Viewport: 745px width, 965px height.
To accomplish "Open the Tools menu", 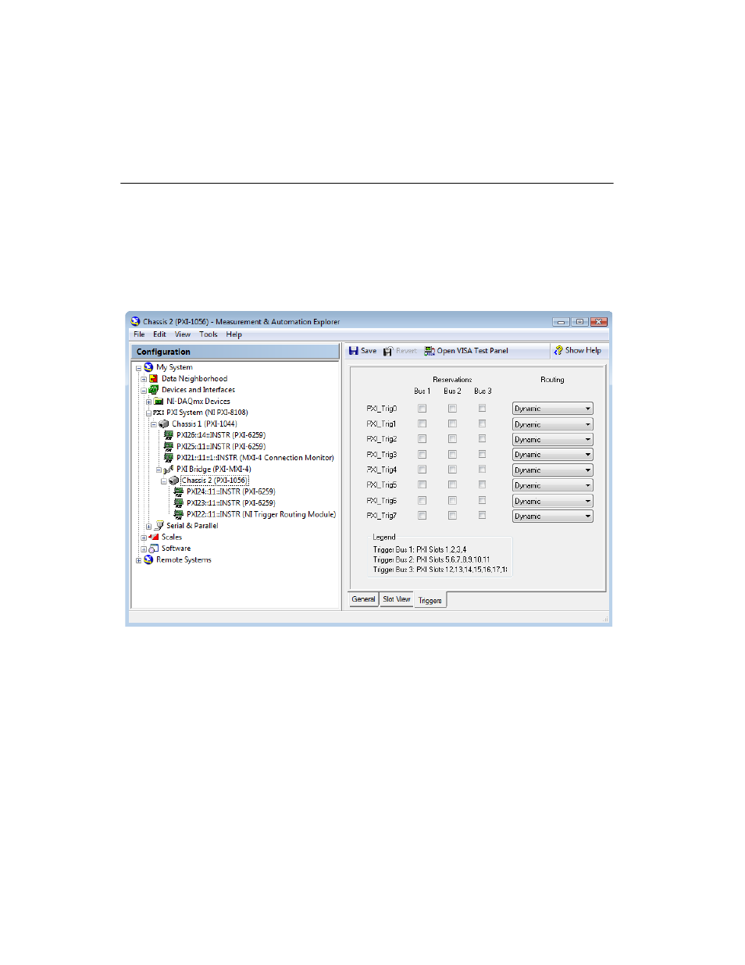I will coord(209,334).
